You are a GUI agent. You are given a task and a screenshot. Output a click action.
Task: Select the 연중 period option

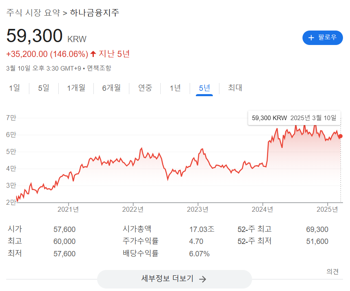(145, 88)
